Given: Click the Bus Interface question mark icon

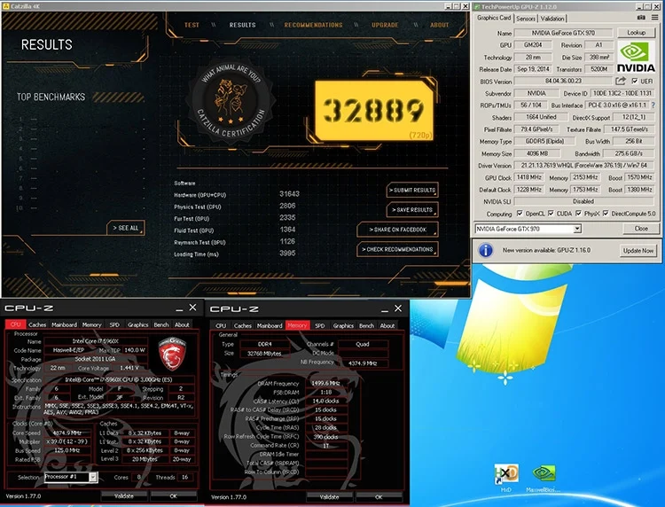Looking at the screenshot, I should click(x=653, y=105).
